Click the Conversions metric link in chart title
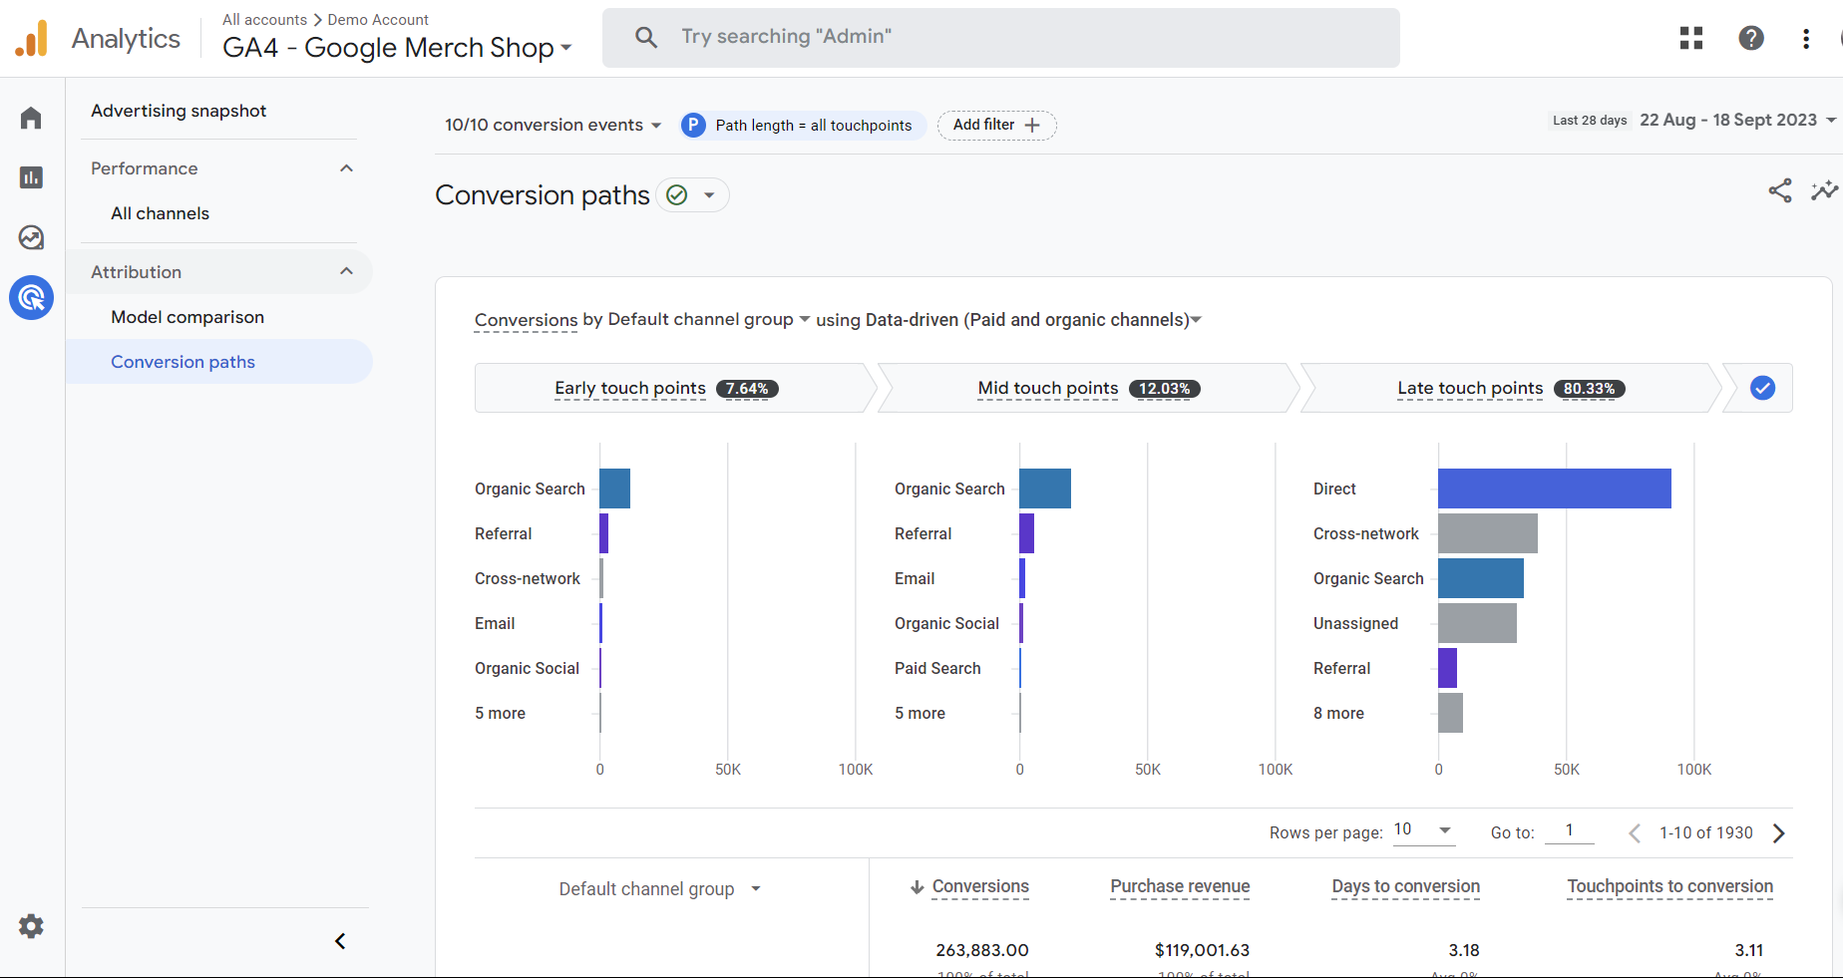 pos(526,320)
